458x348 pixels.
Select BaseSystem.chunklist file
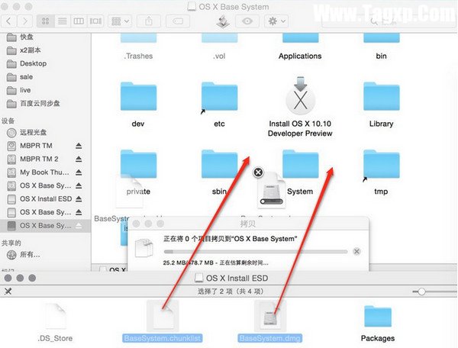tap(163, 323)
